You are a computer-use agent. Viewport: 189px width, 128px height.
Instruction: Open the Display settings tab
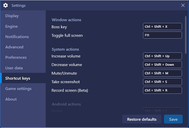click(x=12, y=16)
